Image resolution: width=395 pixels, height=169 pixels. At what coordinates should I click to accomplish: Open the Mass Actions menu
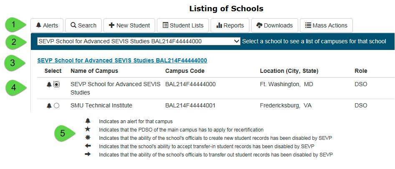pyautogui.click(x=326, y=25)
